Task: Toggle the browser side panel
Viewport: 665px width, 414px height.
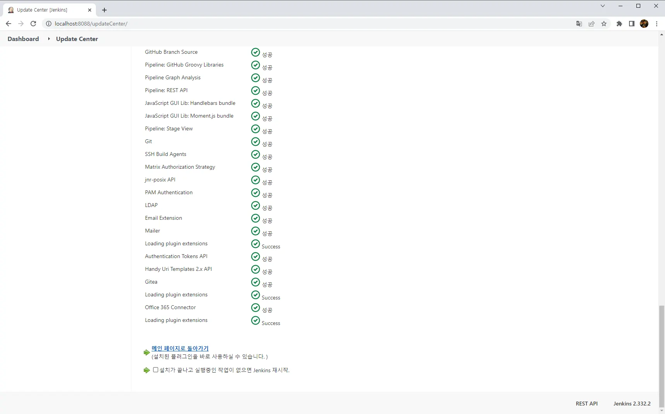Action: [x=632, y=24]
